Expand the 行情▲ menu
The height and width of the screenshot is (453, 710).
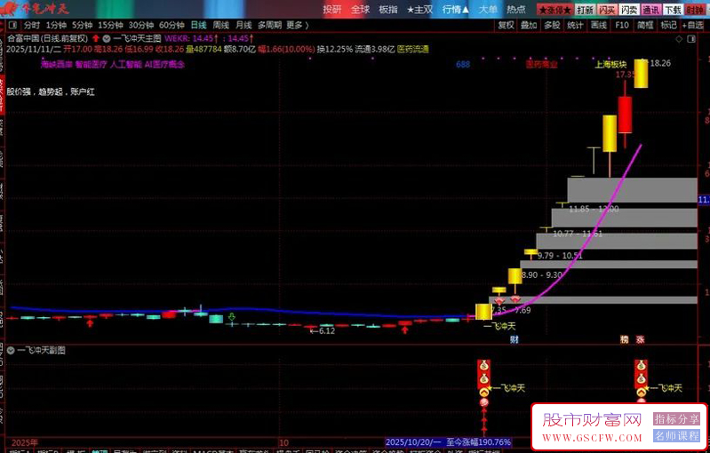point(456,10)
